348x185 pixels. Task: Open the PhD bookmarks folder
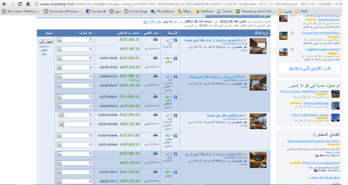[301, 11]
